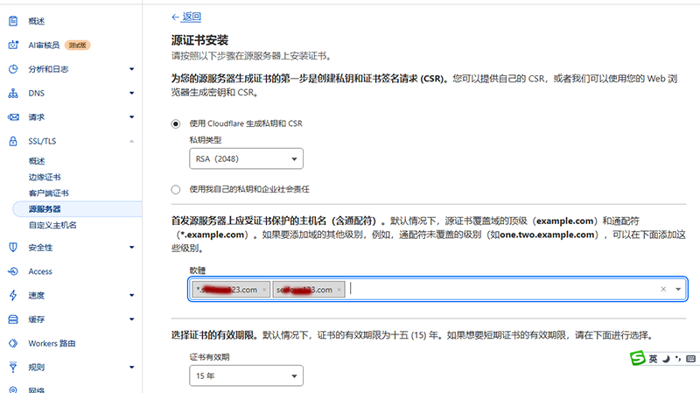This screenshot has width=700, height=393.
Task: Expand the 分析和日志 sidebar section
Action: [131, 69]
